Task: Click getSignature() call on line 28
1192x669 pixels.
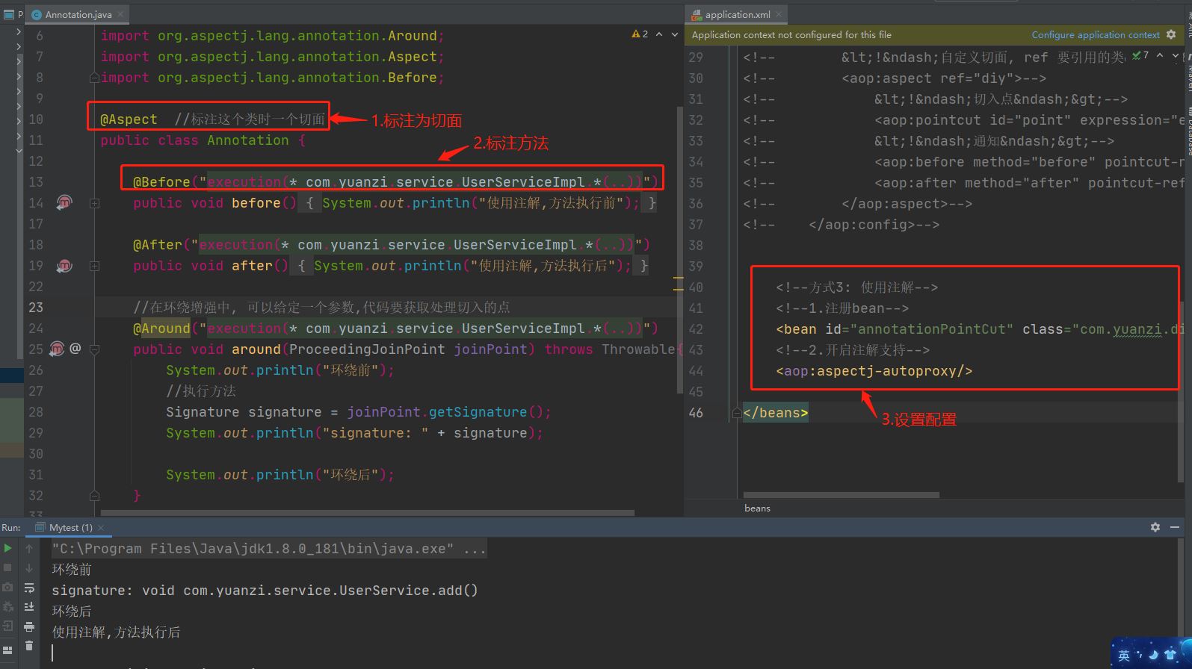Action: pos(486,412)
